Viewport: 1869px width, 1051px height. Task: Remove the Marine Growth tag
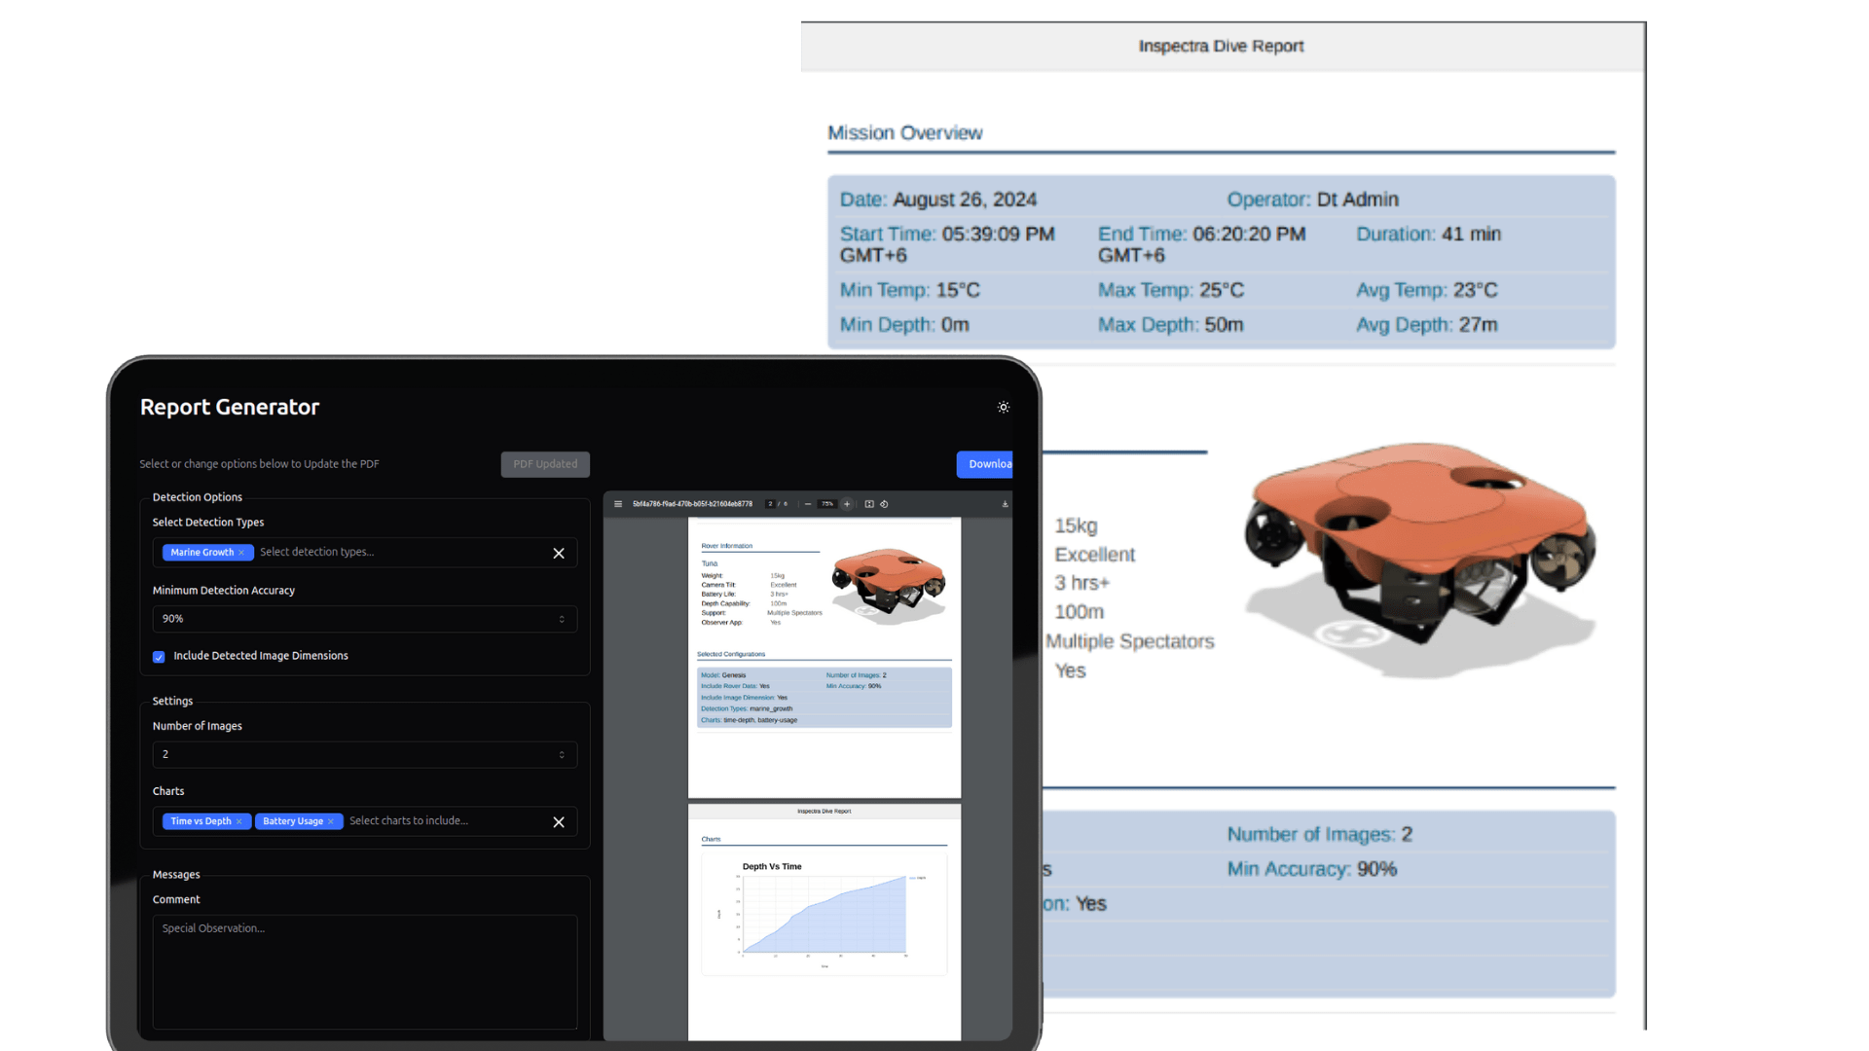[241, 553]
